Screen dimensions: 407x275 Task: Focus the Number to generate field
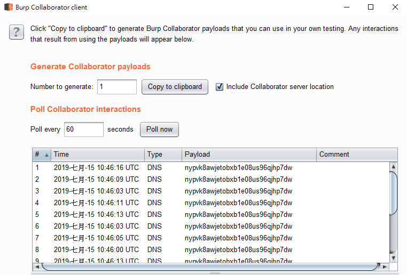(x=117, y=87)
